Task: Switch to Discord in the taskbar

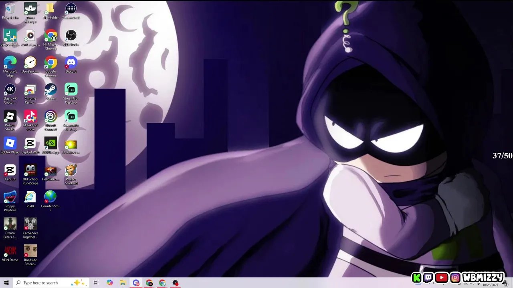Action: point(136,283)
